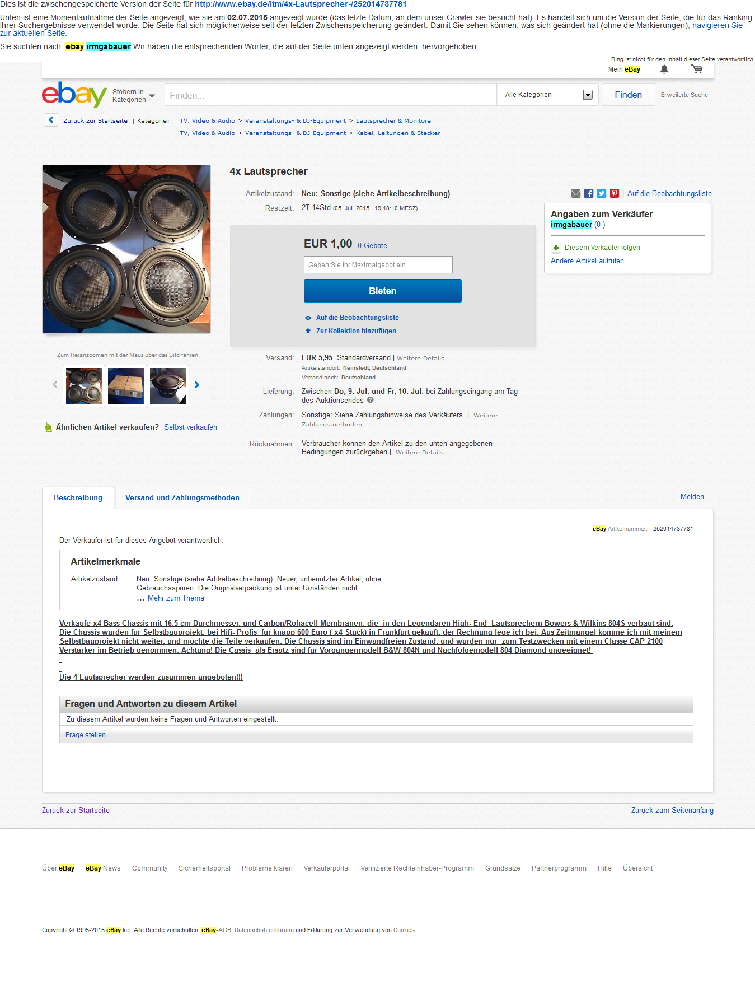Show next thumbnails with right arrow
Viewport: 755px width, 991px height.
(197, 385)
